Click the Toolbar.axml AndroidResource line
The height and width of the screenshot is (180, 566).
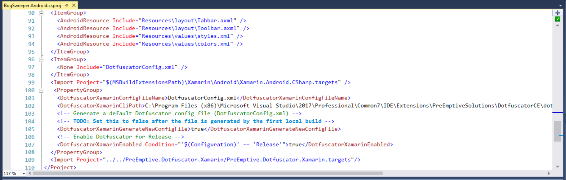[153, 28]
